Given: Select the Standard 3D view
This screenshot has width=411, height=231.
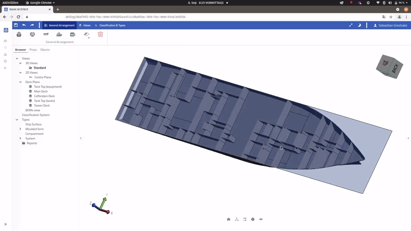Looking at the screenshot, I should coord(40,68).
